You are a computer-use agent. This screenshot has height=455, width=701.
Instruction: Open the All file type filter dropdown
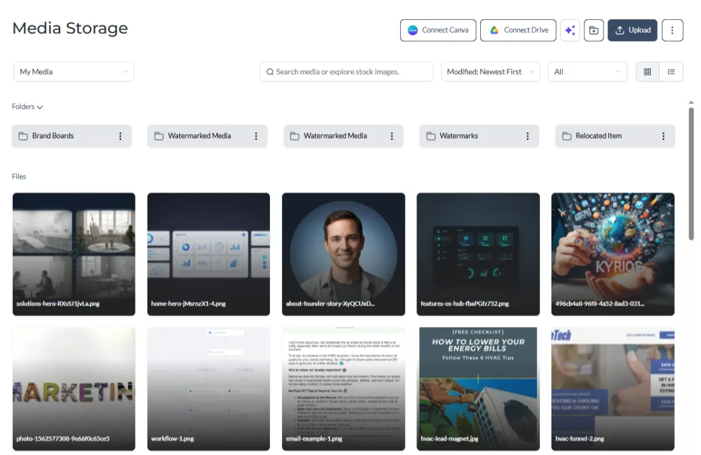(587, 72)
